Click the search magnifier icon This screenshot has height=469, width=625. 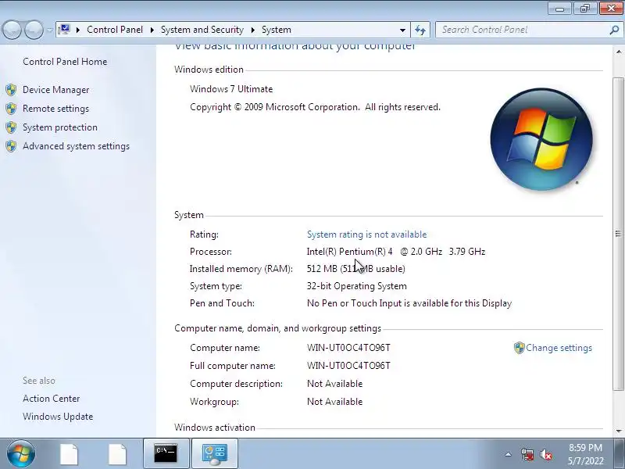[614, 30]
